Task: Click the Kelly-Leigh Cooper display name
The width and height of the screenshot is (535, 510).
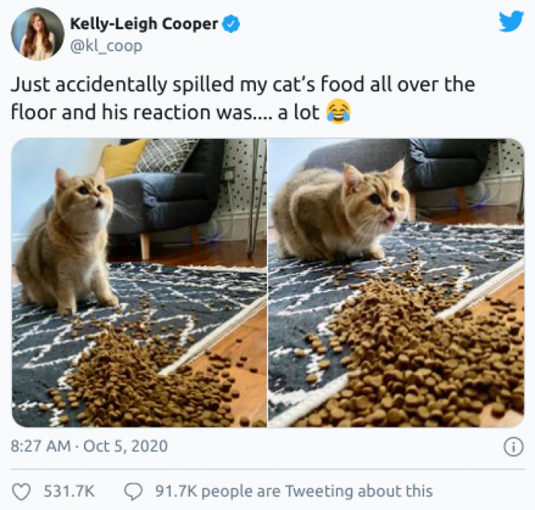Action: 144,24
